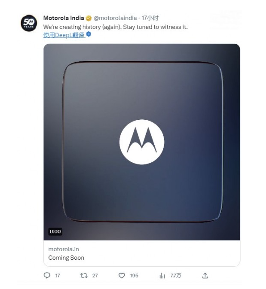Play the Motorola logo video
The height and width of the screenshot is (289, 266).
click(141, 142)
